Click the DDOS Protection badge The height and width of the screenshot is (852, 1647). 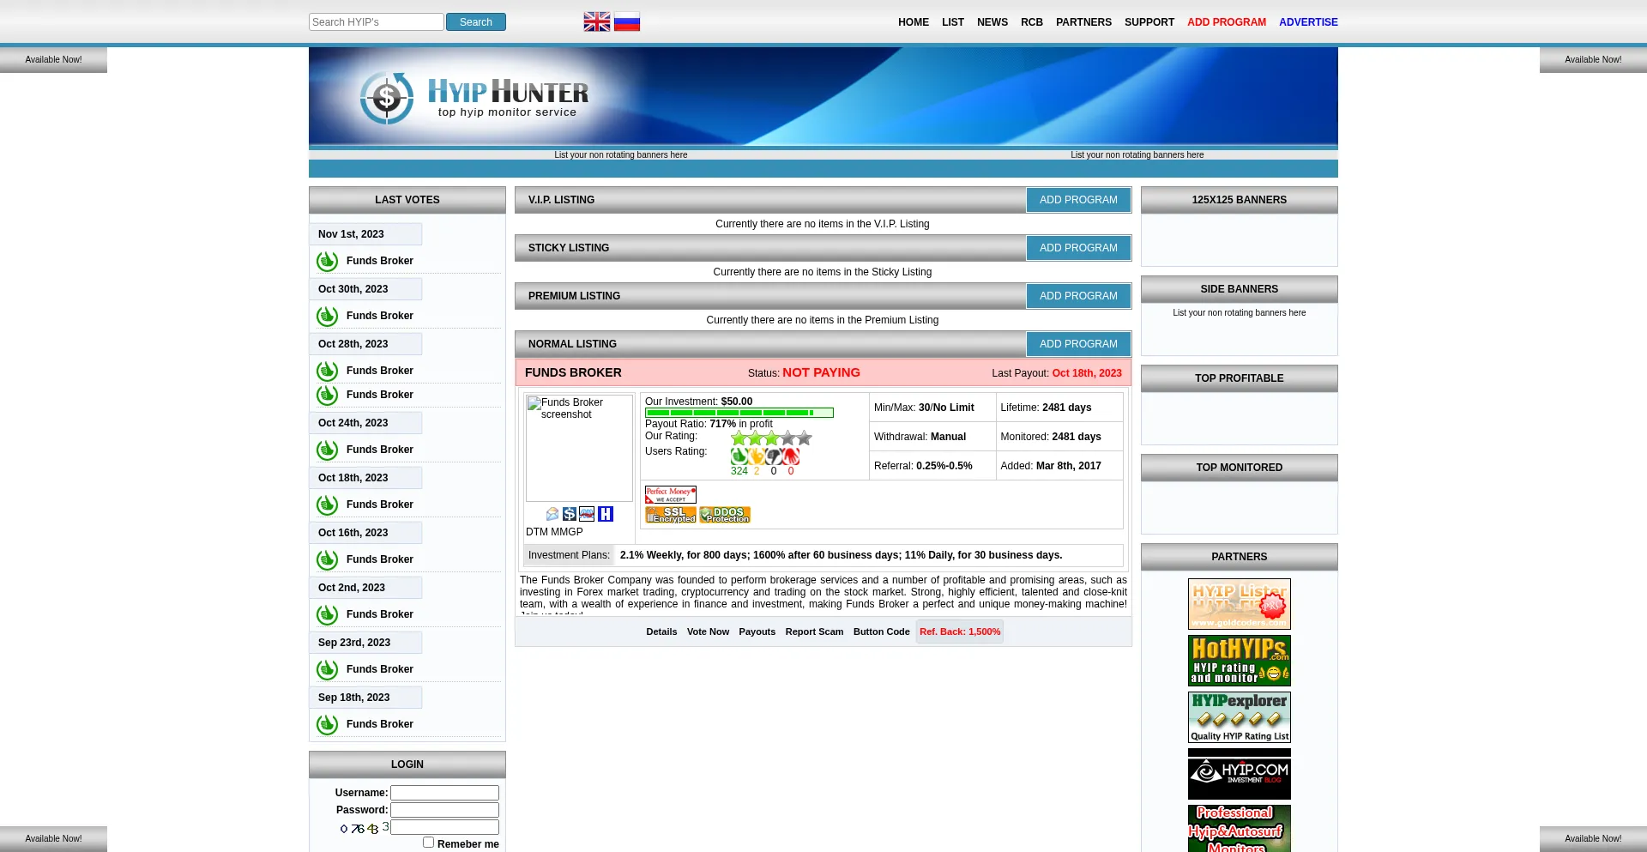pos(725,515)
